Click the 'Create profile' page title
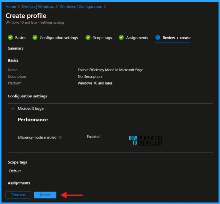Screen dimensions: 220x204 [x=26, y=16]
